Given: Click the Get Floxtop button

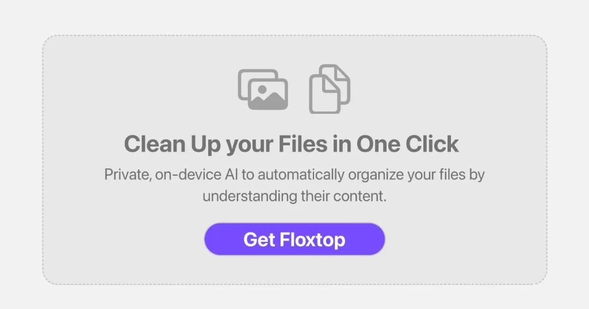Looking at the screenshot, I should 294,240.
